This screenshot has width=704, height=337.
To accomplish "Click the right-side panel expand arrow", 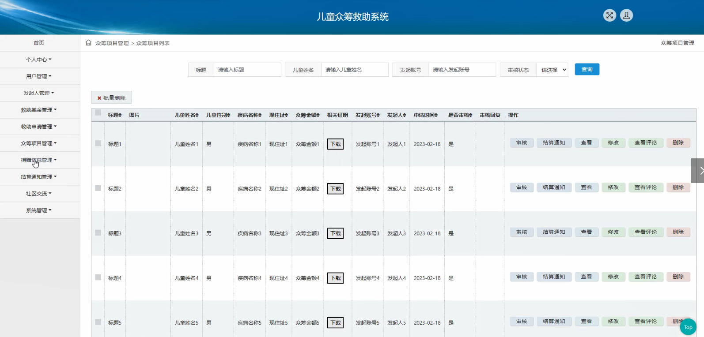I will click(x=698, y=170).
